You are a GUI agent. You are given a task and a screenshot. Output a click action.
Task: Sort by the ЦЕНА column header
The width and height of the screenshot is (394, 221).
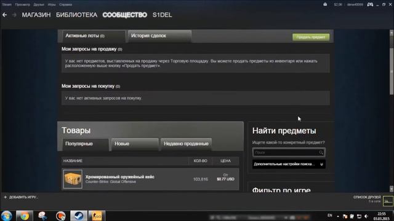point(225,161)
